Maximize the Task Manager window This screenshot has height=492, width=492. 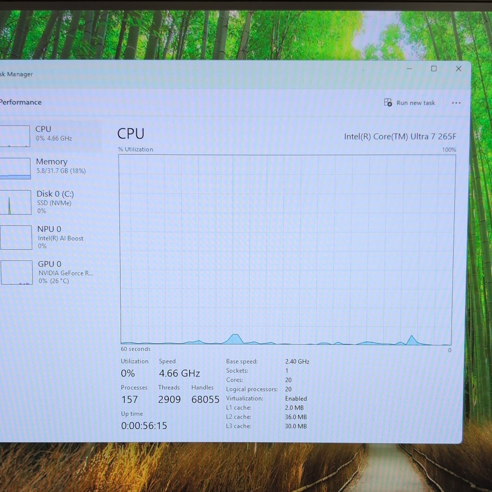(434, 69)
